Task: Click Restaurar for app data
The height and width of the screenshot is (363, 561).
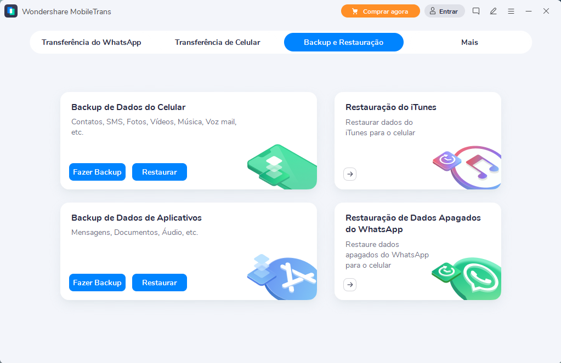Action: [x=160, y=283]
